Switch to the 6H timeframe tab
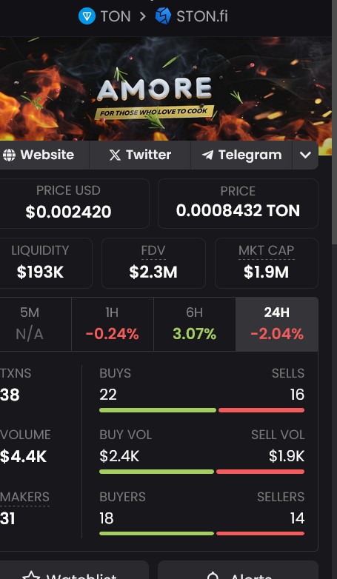337x579 pixels. [x=194, y=324]
